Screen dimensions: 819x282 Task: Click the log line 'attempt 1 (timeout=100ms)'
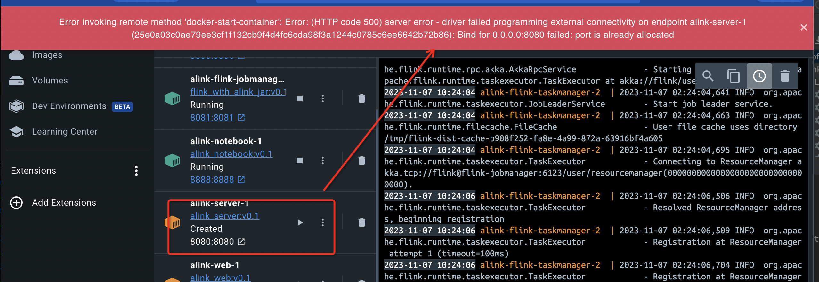click(449, 254)
